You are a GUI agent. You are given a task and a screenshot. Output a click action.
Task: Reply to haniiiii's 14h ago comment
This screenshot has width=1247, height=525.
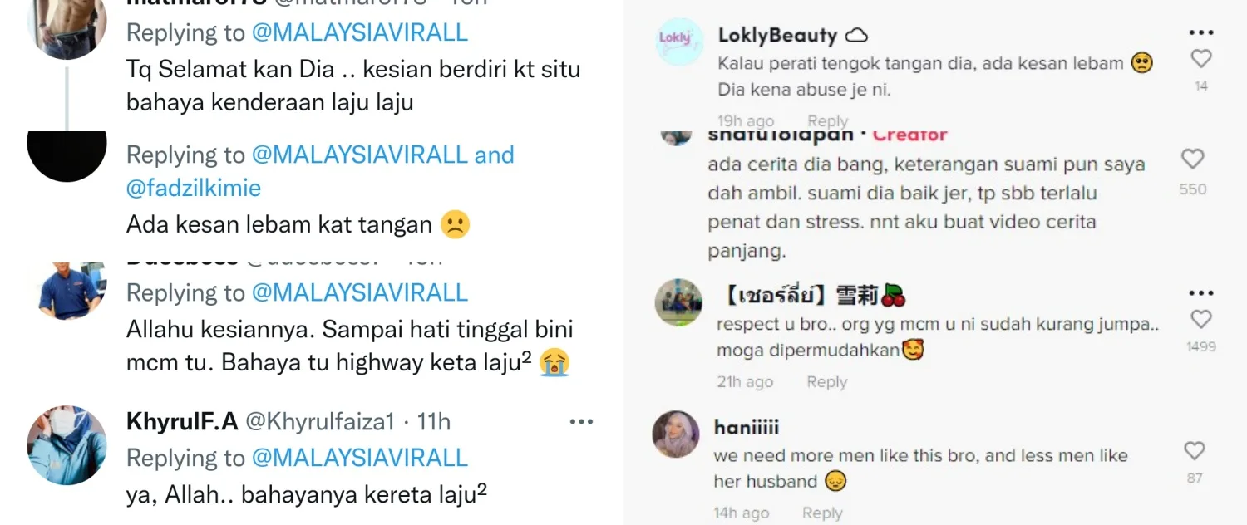(822, 513)
